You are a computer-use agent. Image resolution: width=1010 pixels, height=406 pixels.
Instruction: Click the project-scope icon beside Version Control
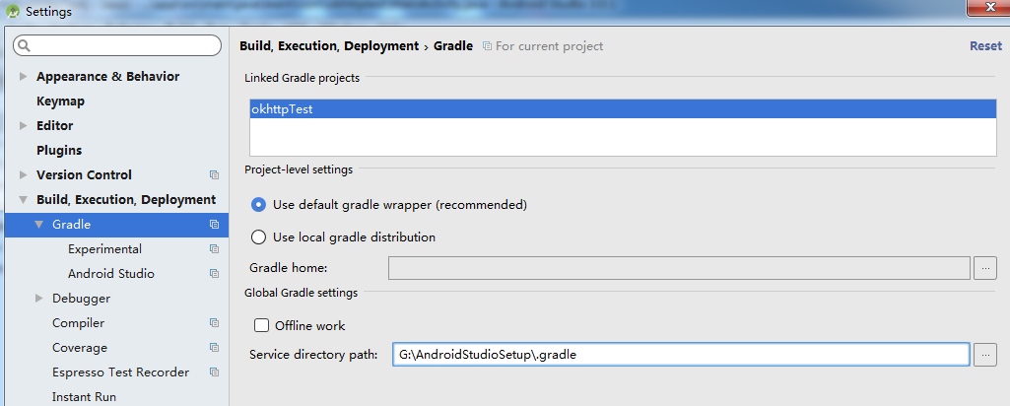(x=214, y=175)
